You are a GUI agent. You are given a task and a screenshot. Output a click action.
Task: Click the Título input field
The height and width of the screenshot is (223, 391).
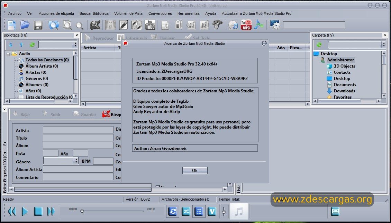pyautogui.click(x=78, y=138)
